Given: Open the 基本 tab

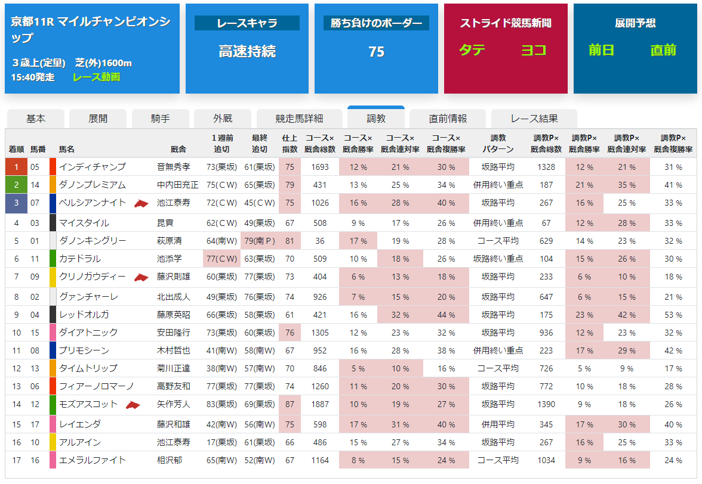Looking at the screenshot, I should coord(36,119).
